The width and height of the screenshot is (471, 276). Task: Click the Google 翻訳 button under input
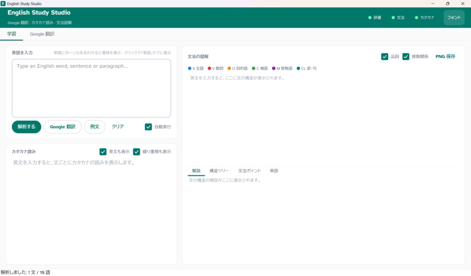63,127
